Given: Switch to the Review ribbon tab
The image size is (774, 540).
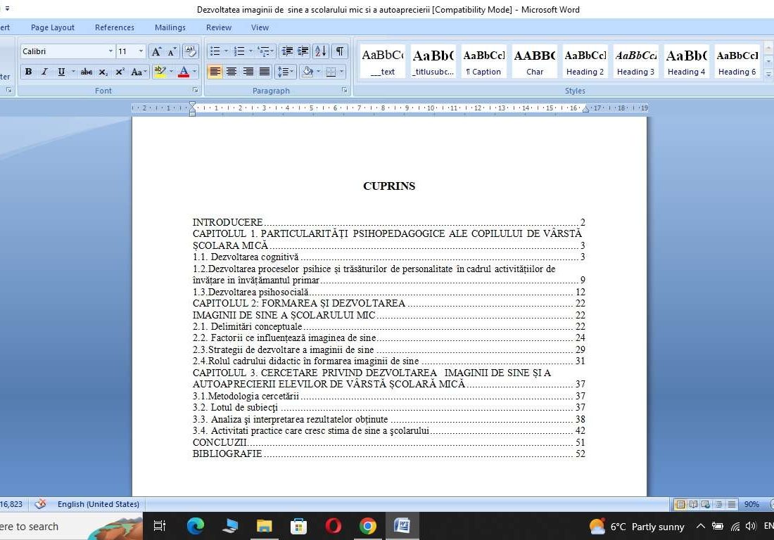Looking at the screenshot, I should point(218,27).
